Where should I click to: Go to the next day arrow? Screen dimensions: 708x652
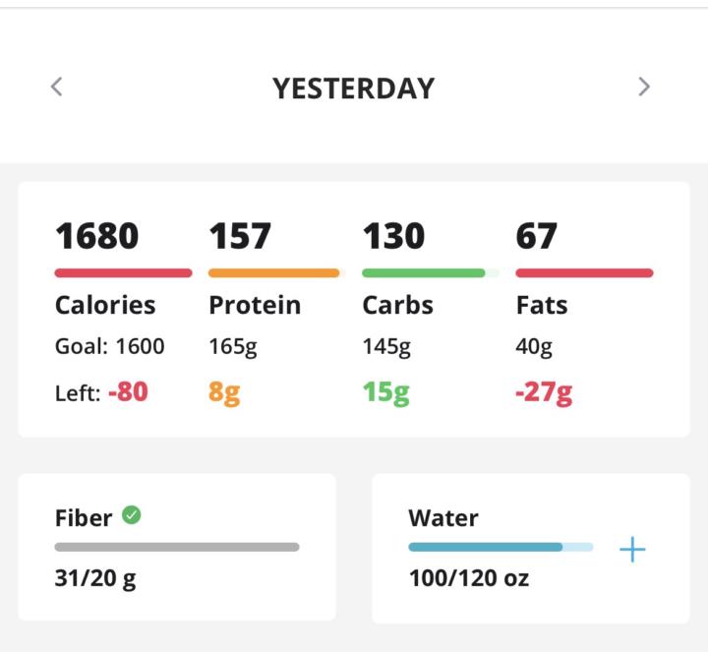644,87
